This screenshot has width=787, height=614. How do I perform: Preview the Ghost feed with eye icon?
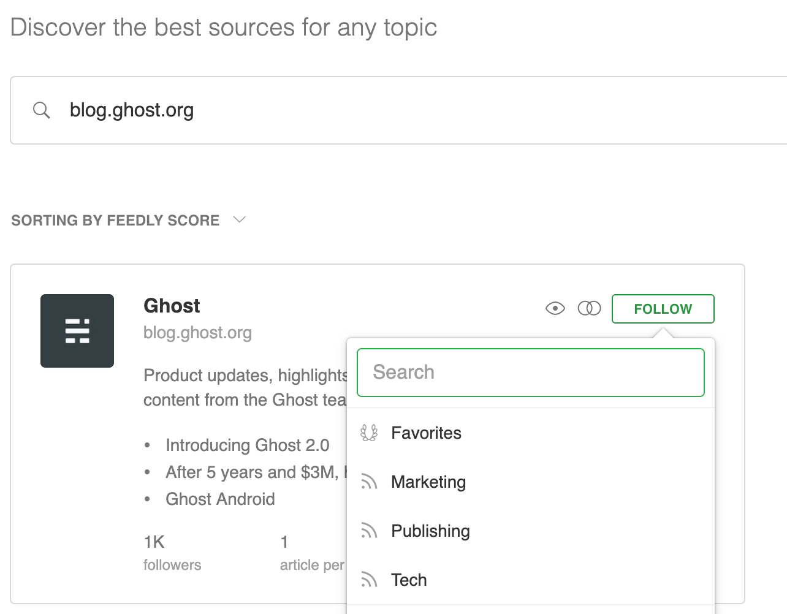click(555, 308)
